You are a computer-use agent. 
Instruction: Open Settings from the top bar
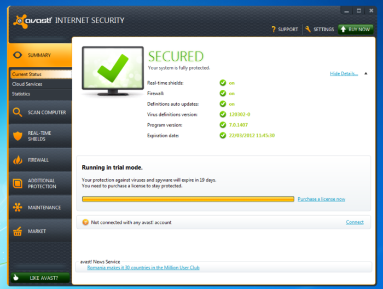coord(320,30)
